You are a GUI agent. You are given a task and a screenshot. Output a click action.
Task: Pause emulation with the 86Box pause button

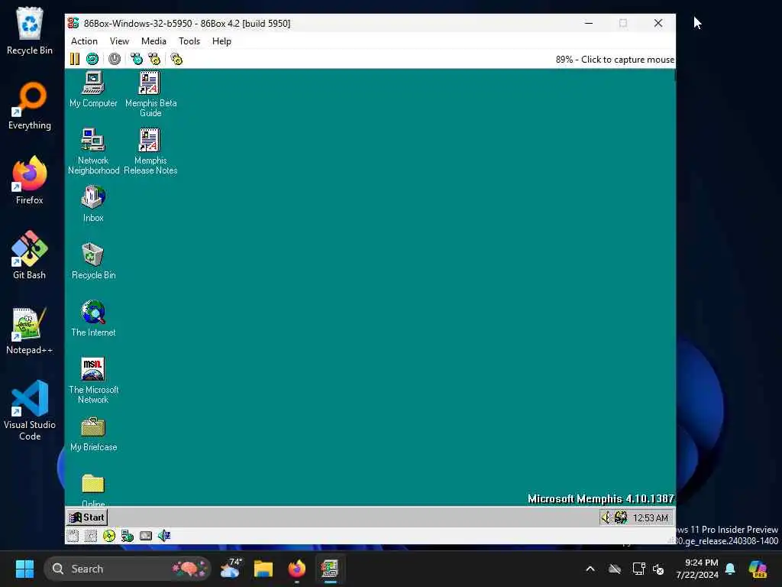coord(74,59)
